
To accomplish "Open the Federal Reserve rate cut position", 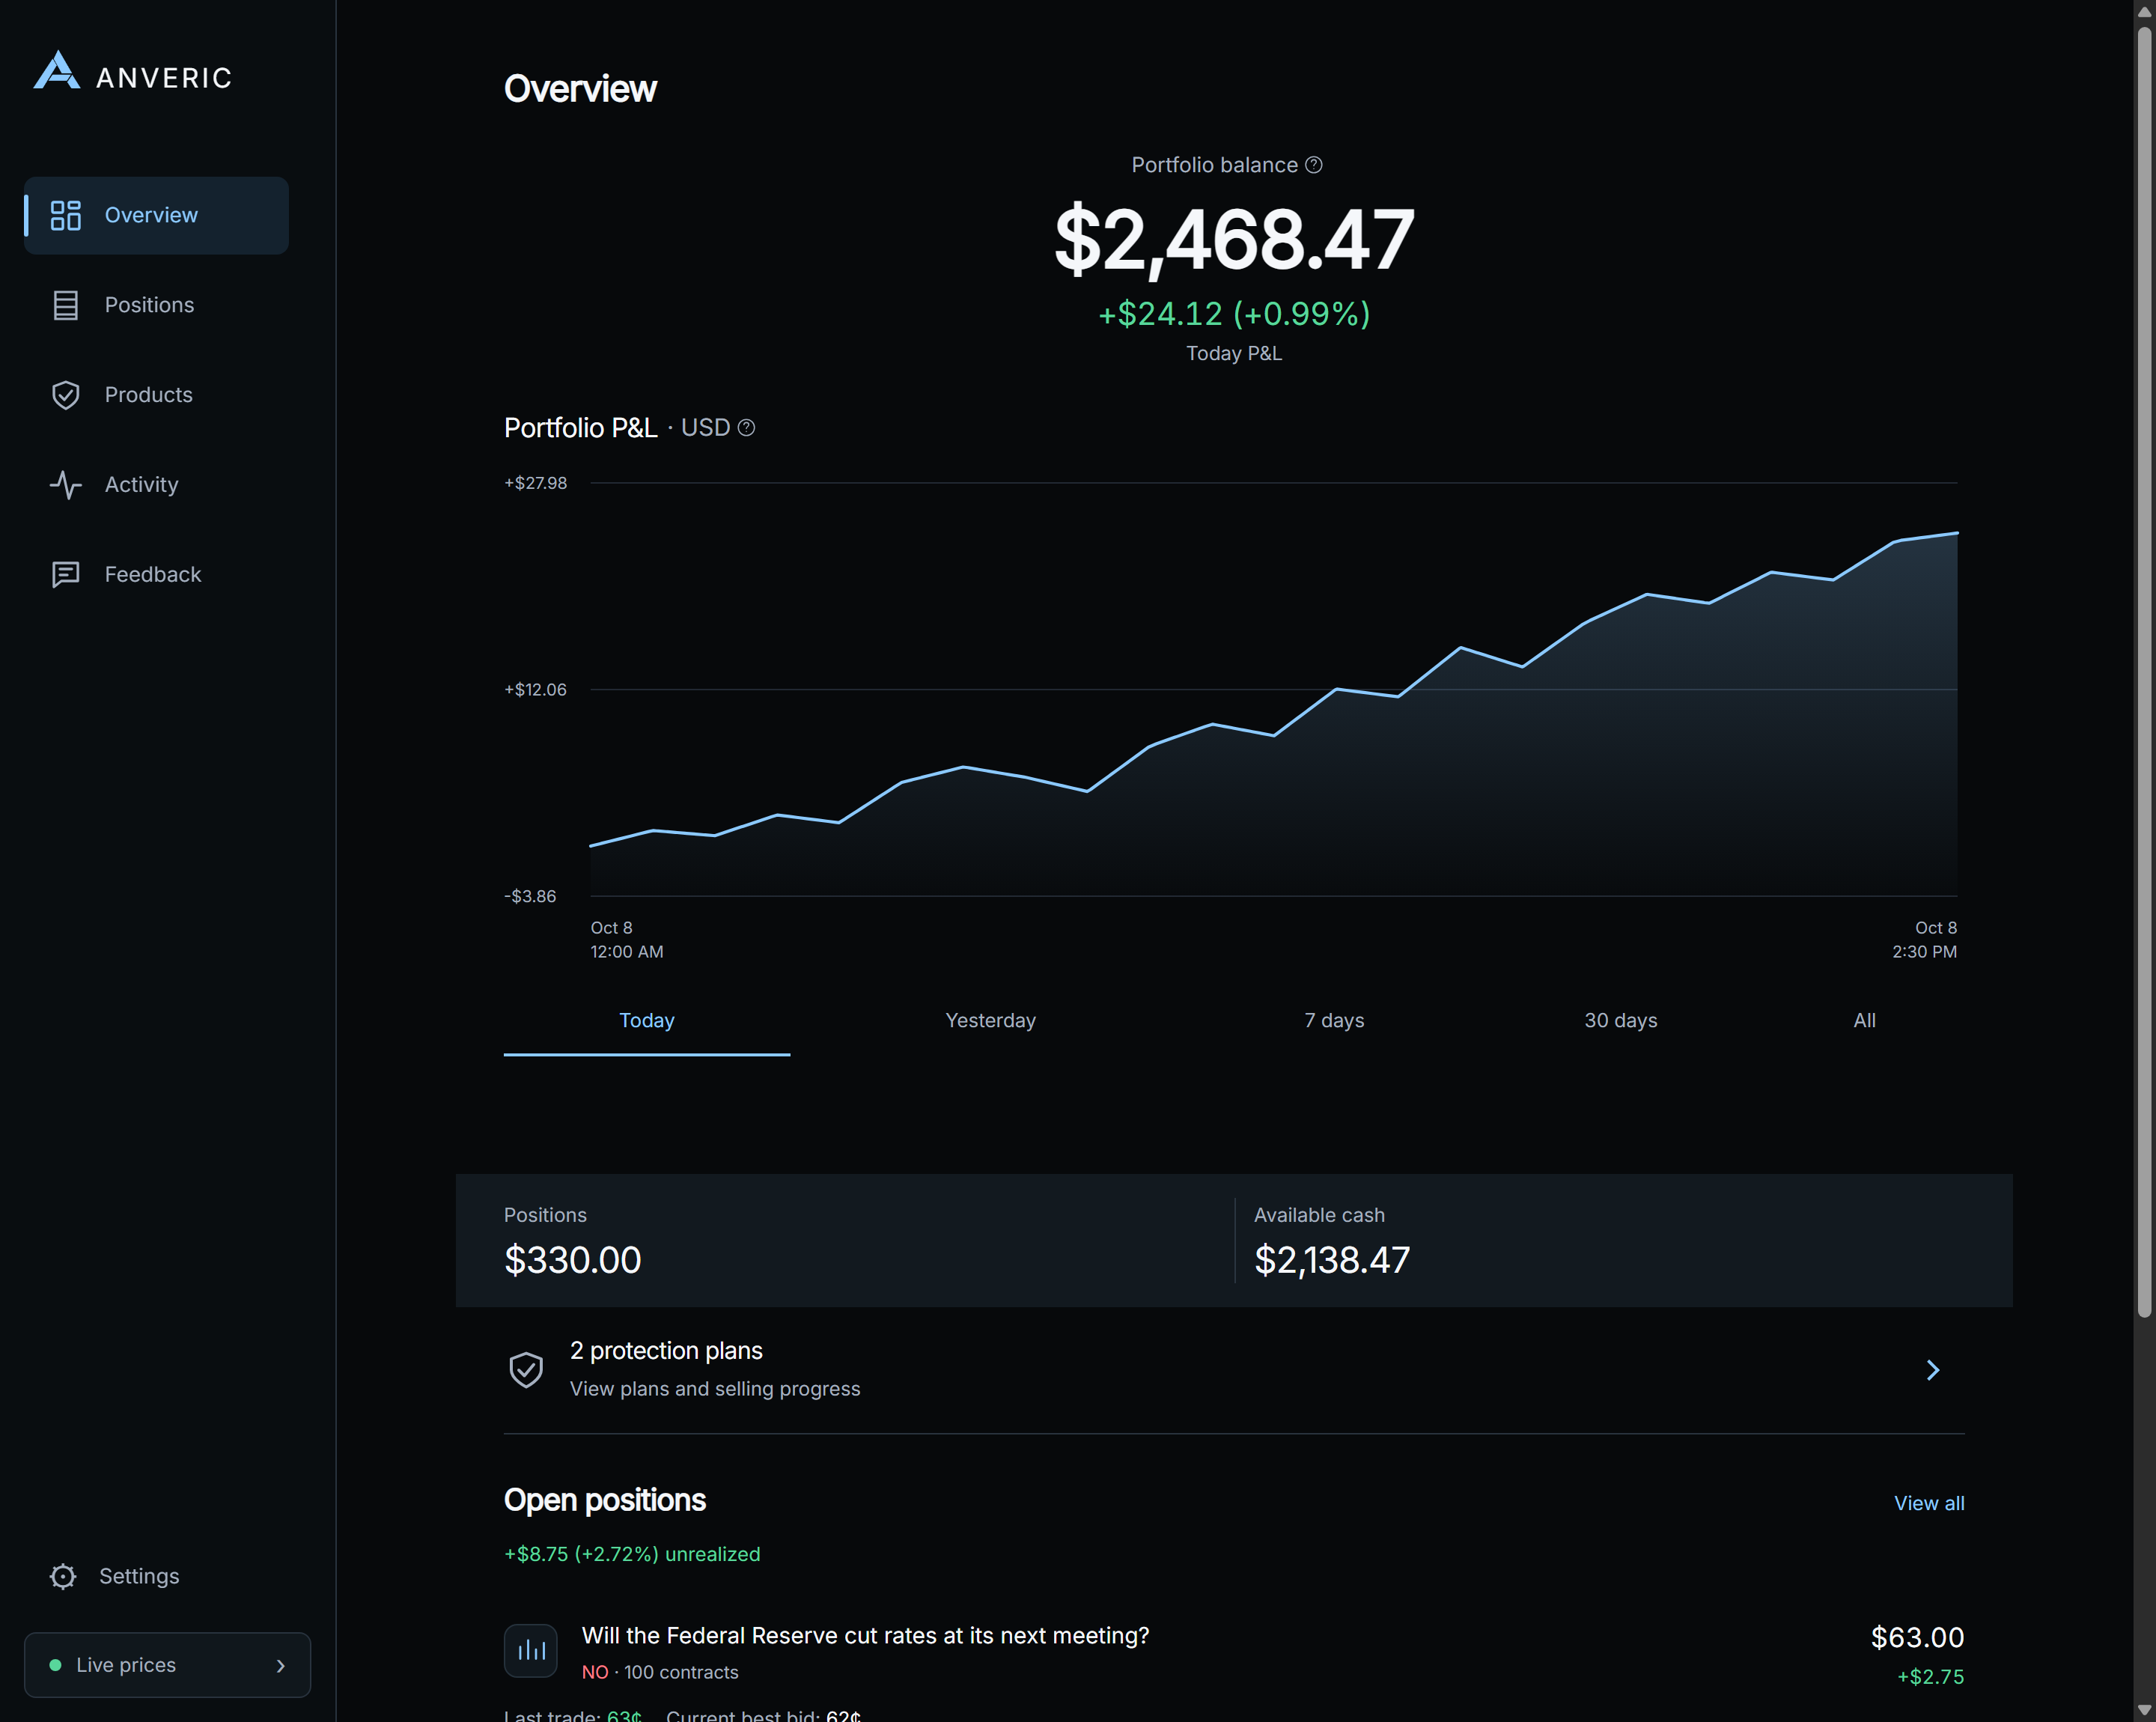I will (865, 1636).
